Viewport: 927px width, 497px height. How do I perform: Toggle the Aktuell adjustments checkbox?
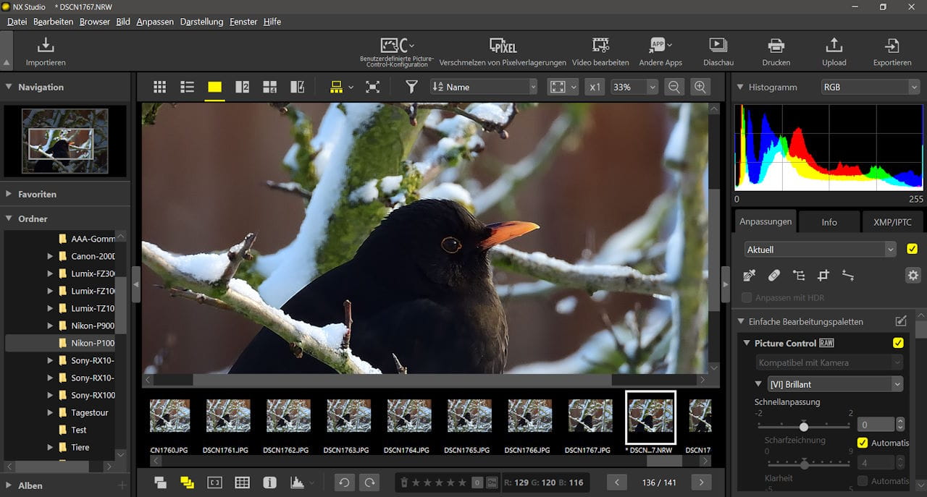[x=912, y=249]
